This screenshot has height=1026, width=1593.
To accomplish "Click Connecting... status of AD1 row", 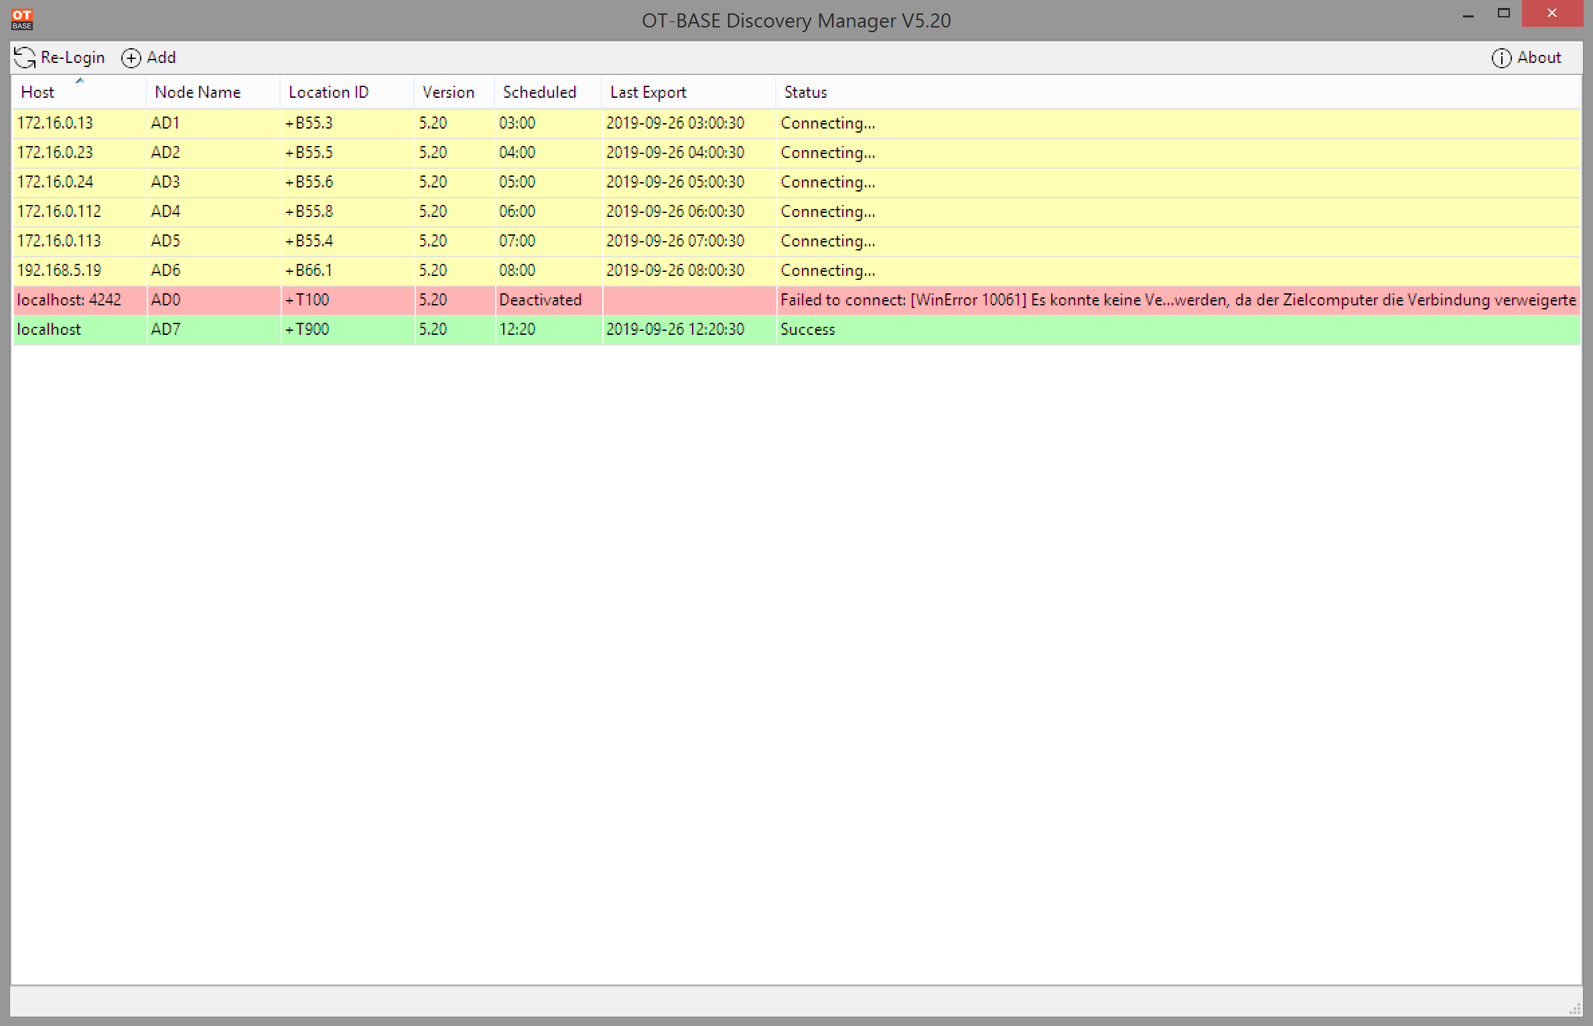I will pyautogui.click(x=828, y=124).
